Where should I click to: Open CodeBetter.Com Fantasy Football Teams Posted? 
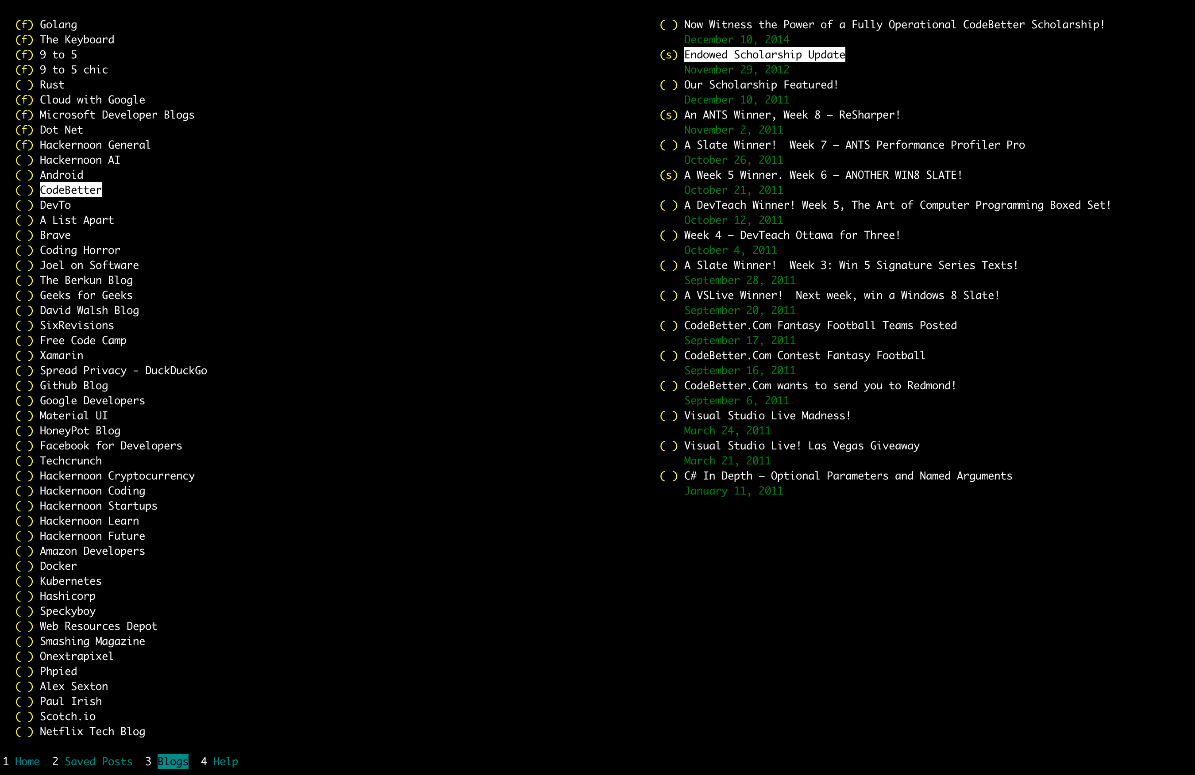[x=820, y=325]
